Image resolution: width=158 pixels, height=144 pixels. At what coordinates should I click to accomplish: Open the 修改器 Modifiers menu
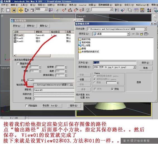pos(62,5)
